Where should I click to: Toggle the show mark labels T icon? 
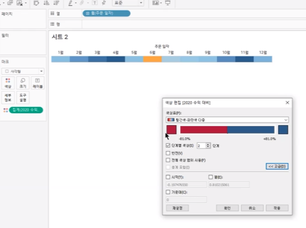95,3
